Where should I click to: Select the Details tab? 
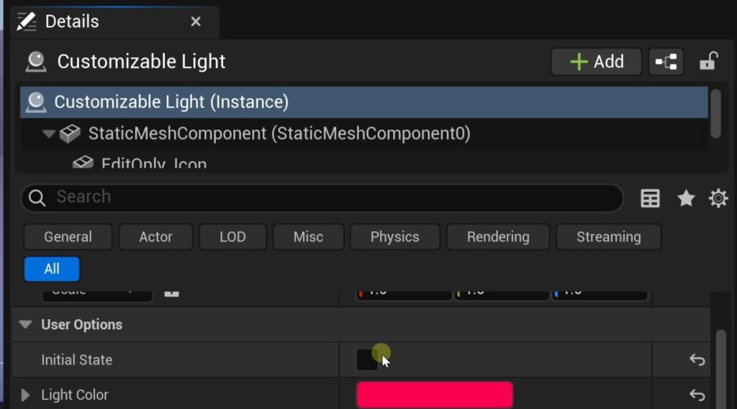point(72,22)
